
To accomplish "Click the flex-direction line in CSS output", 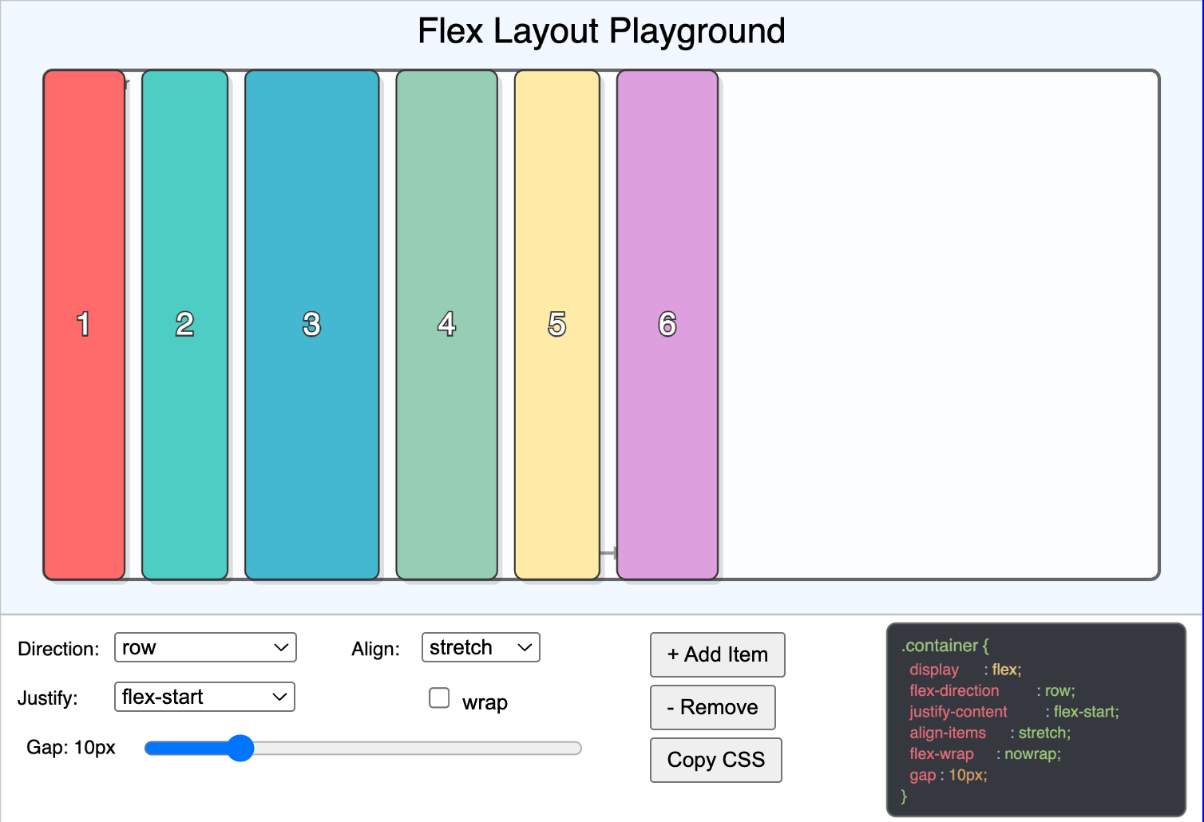I will point(954,690).
